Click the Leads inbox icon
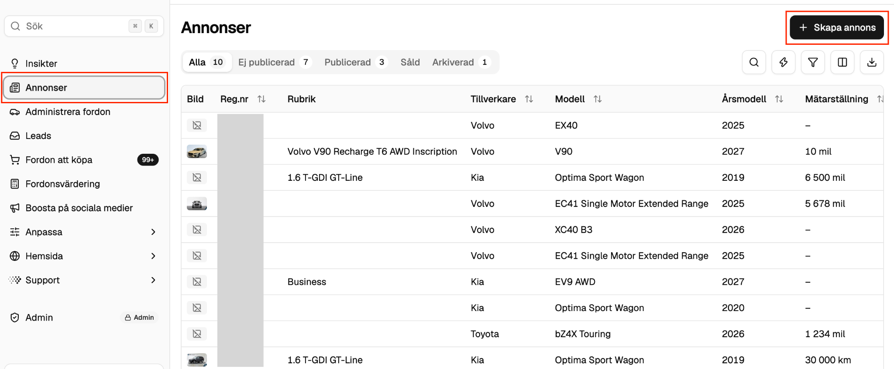The width and height of the screenshot is (894, 369). click(15, 136)
